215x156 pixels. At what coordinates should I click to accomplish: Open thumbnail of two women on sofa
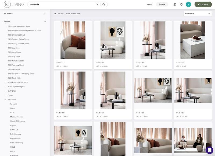193,140
